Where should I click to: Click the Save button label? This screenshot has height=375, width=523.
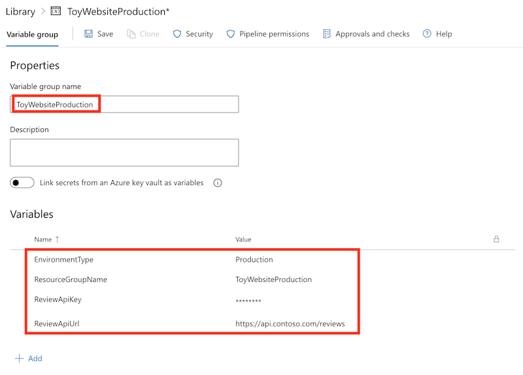coord(105,34)
